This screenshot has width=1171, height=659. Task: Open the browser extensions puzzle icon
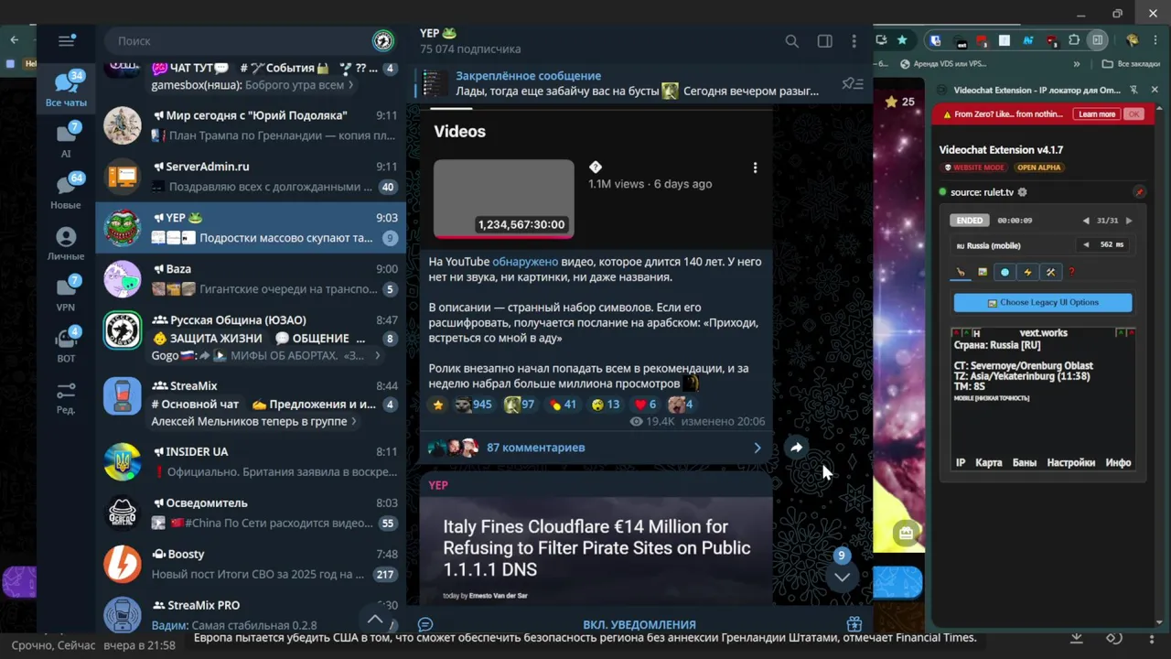point(1074,40)
